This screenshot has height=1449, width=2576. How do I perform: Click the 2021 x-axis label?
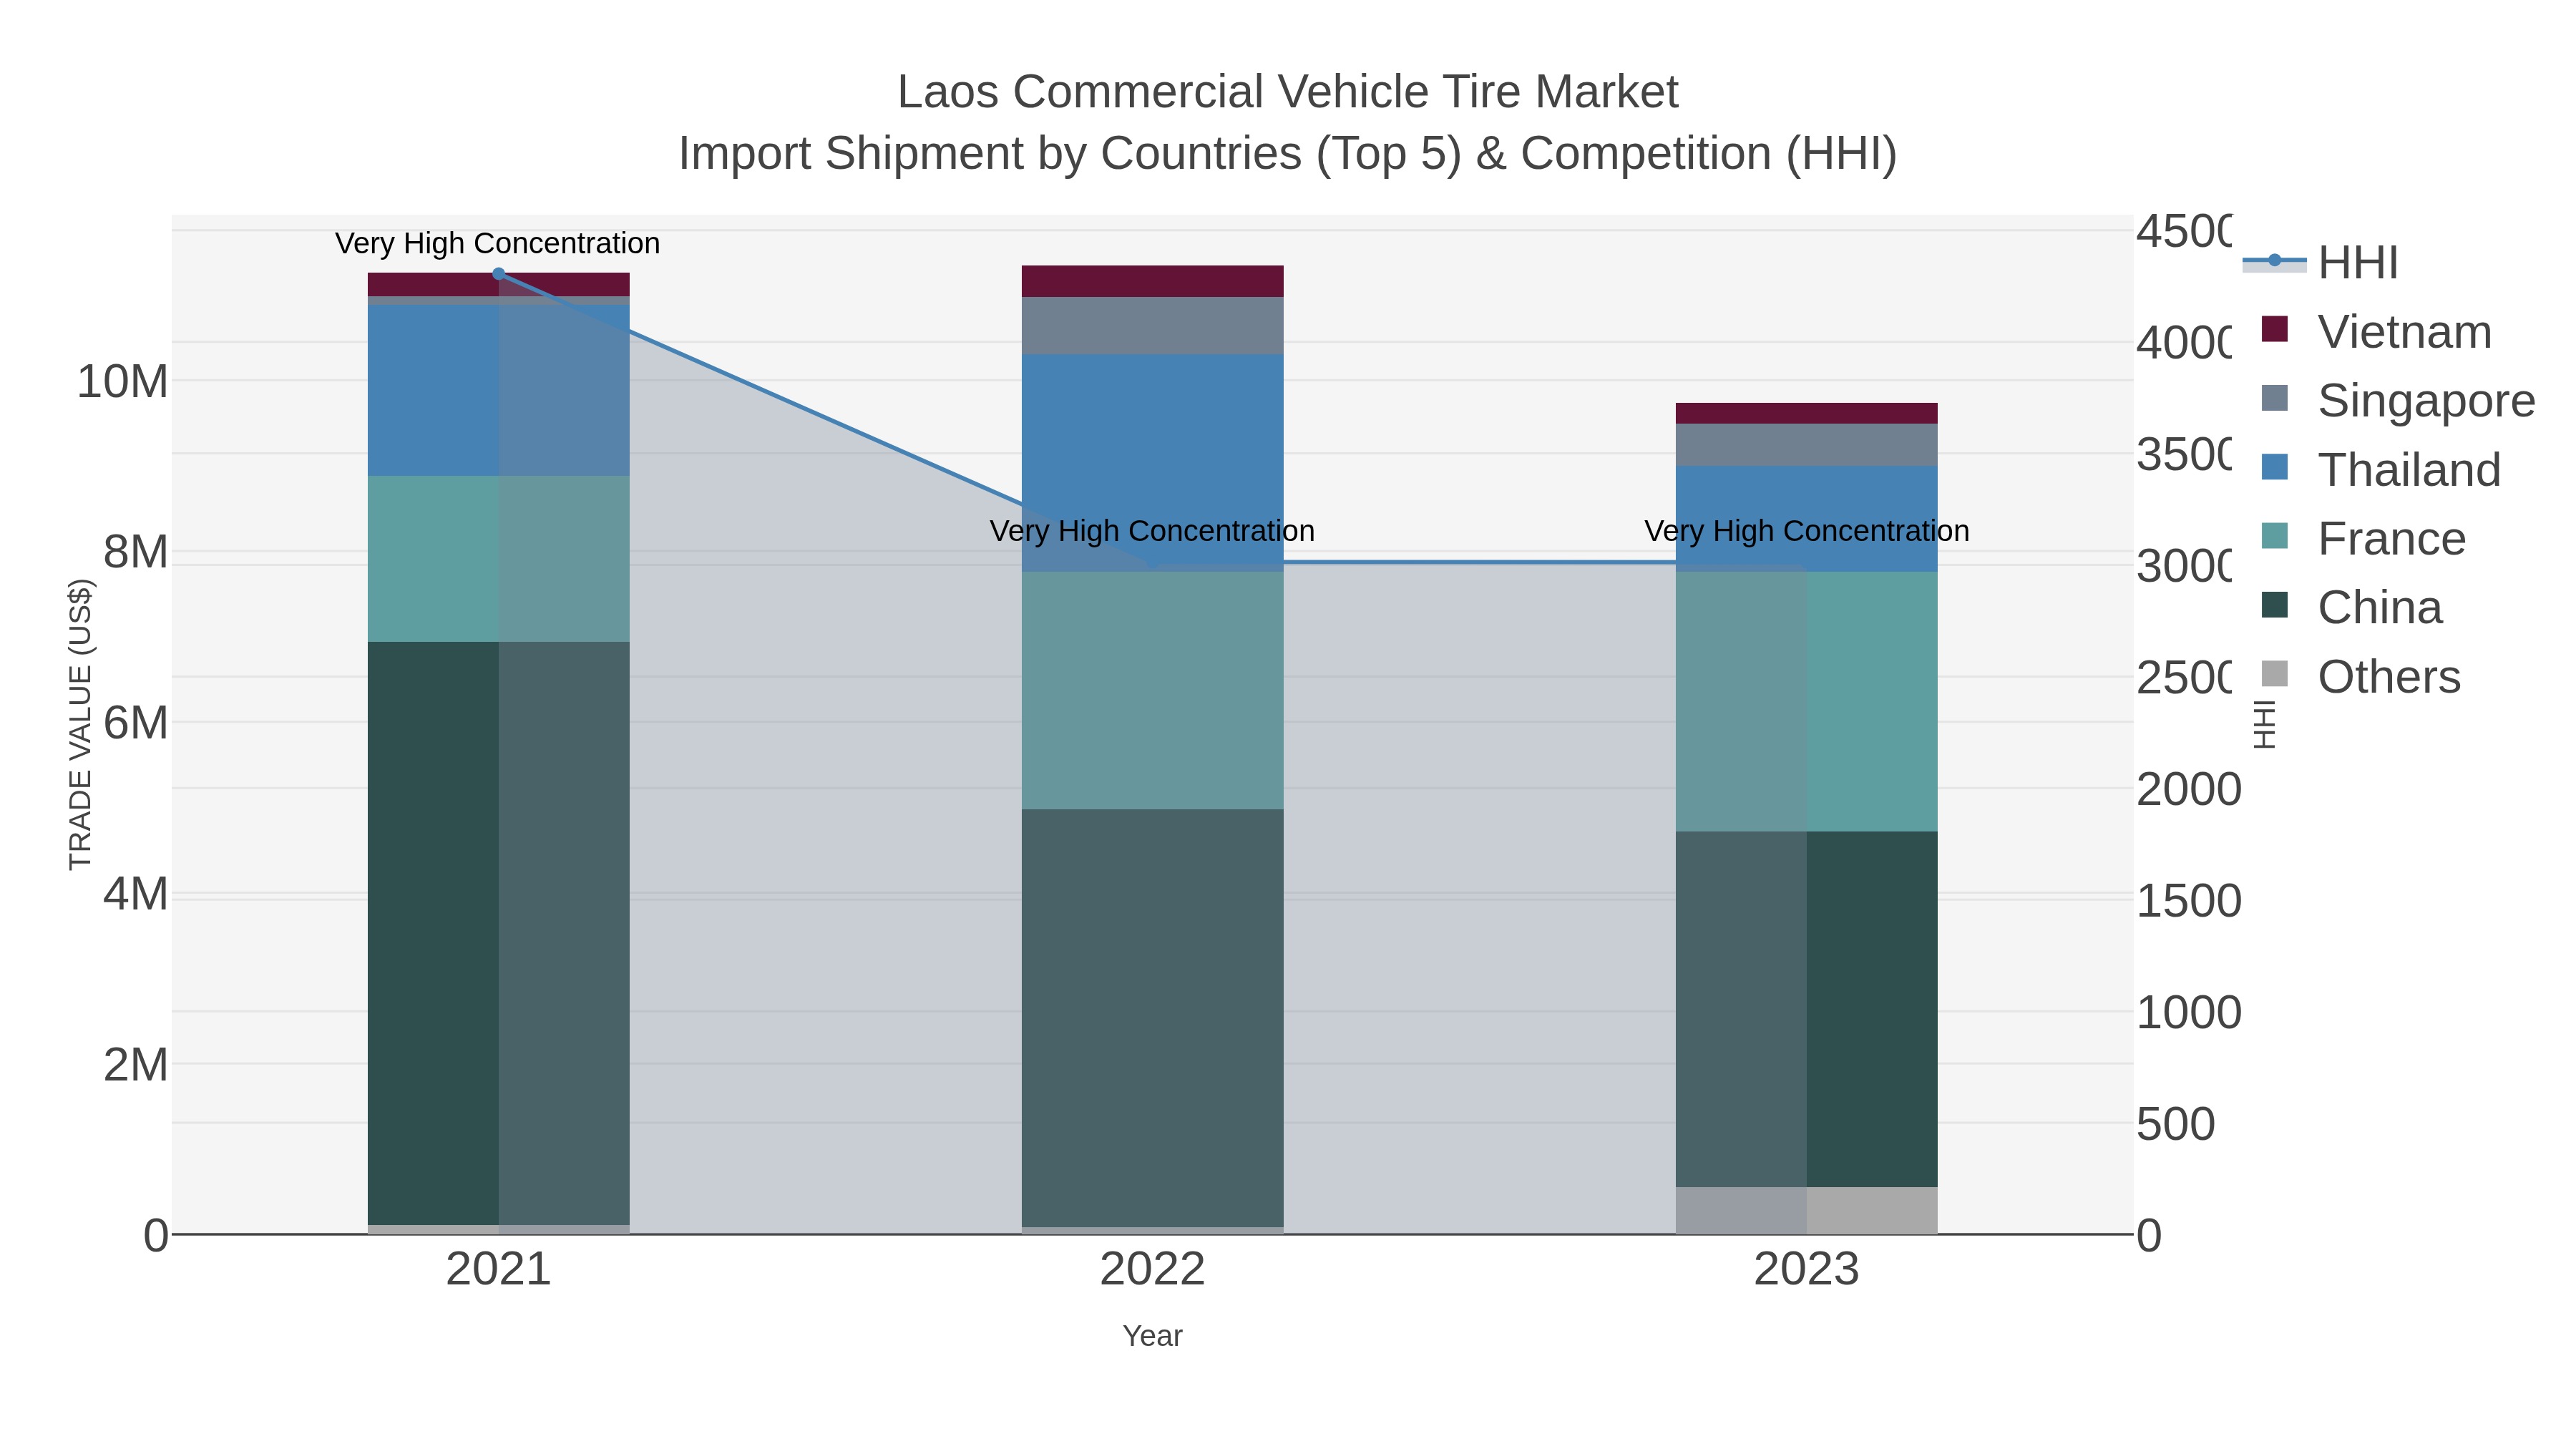499,1270
